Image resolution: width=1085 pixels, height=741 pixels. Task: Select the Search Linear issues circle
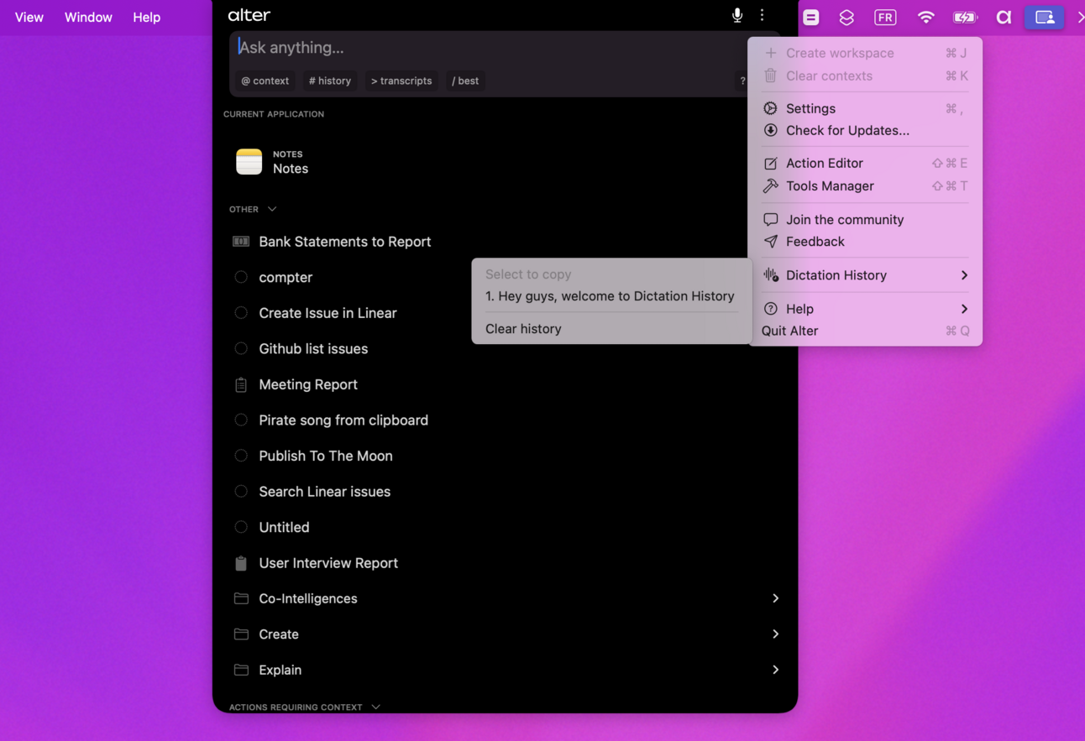(x=241, y=492)
